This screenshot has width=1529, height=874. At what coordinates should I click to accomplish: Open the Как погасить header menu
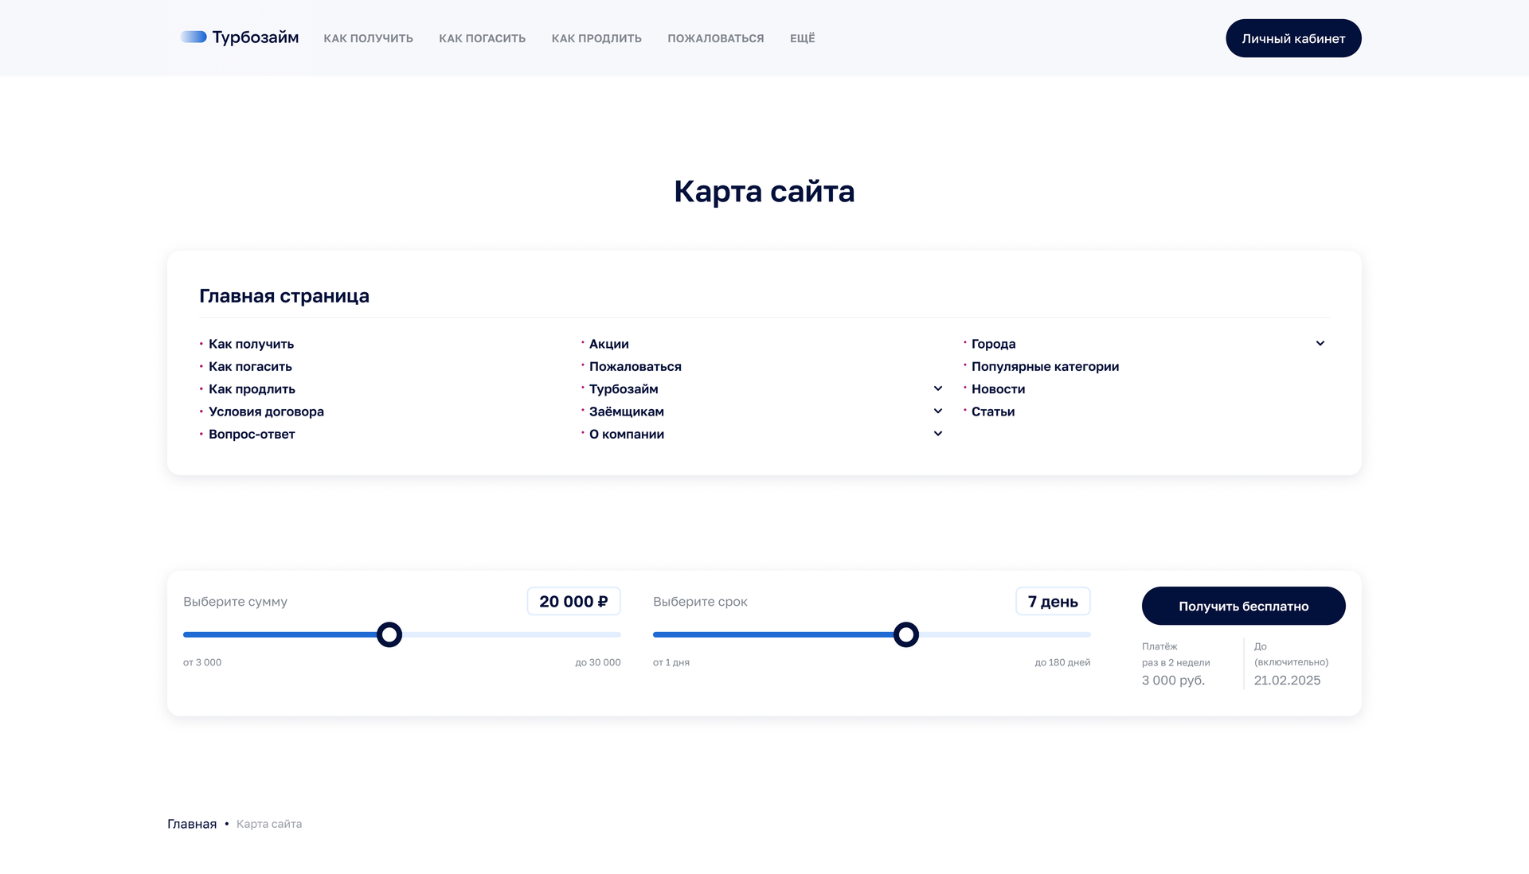(x=482, y=38)
